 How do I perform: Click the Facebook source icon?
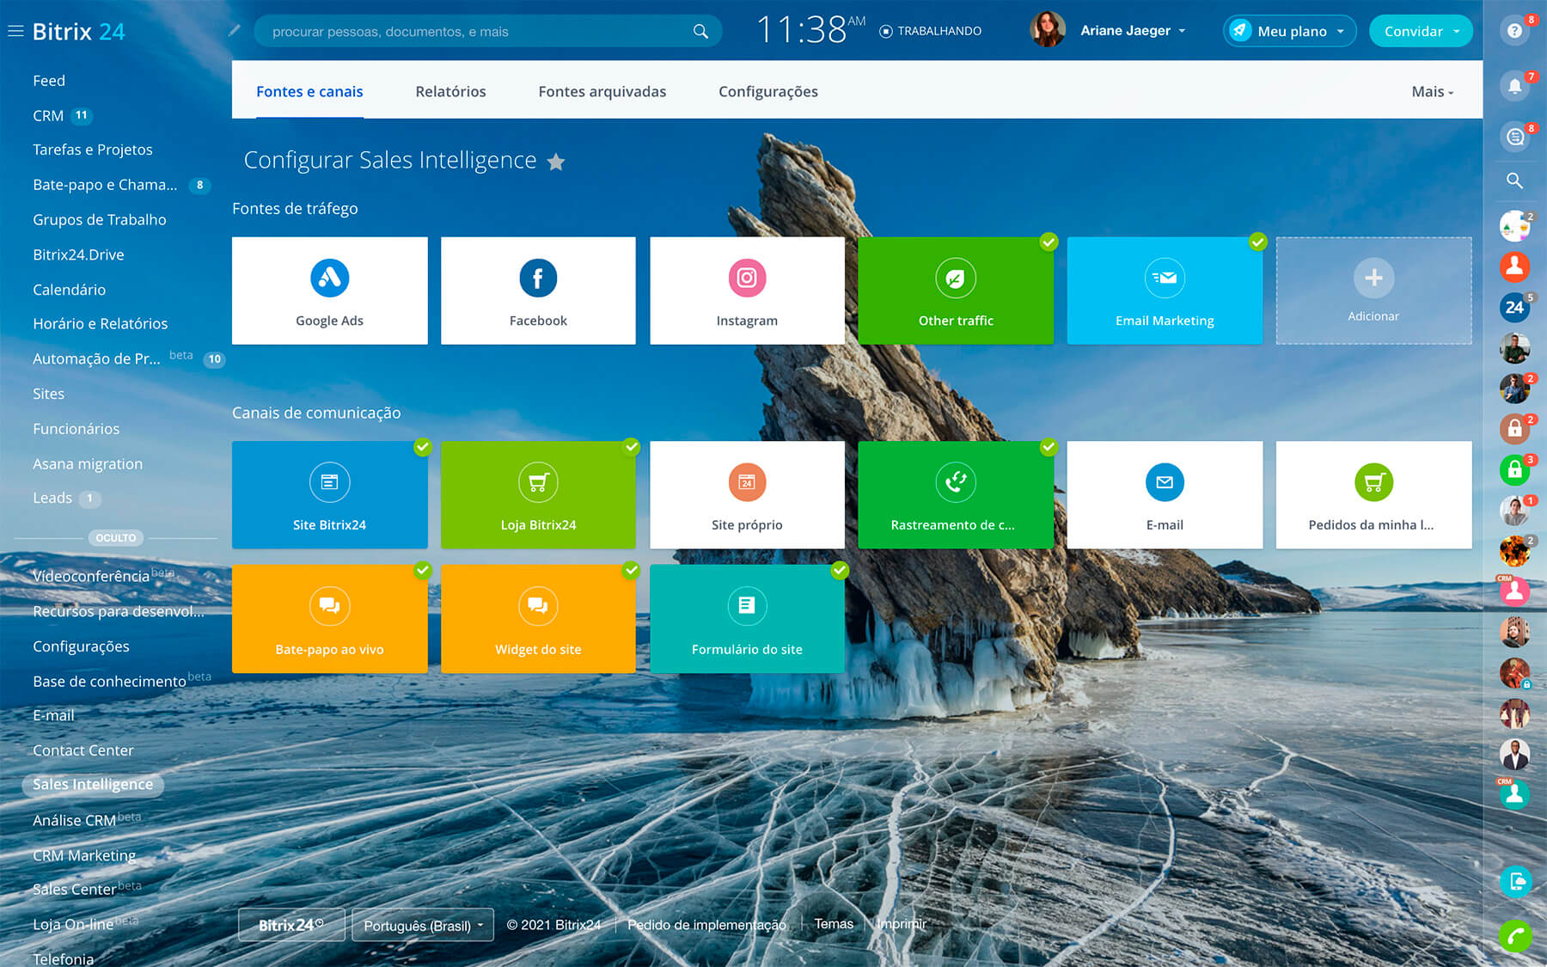(x=538, y=278)
